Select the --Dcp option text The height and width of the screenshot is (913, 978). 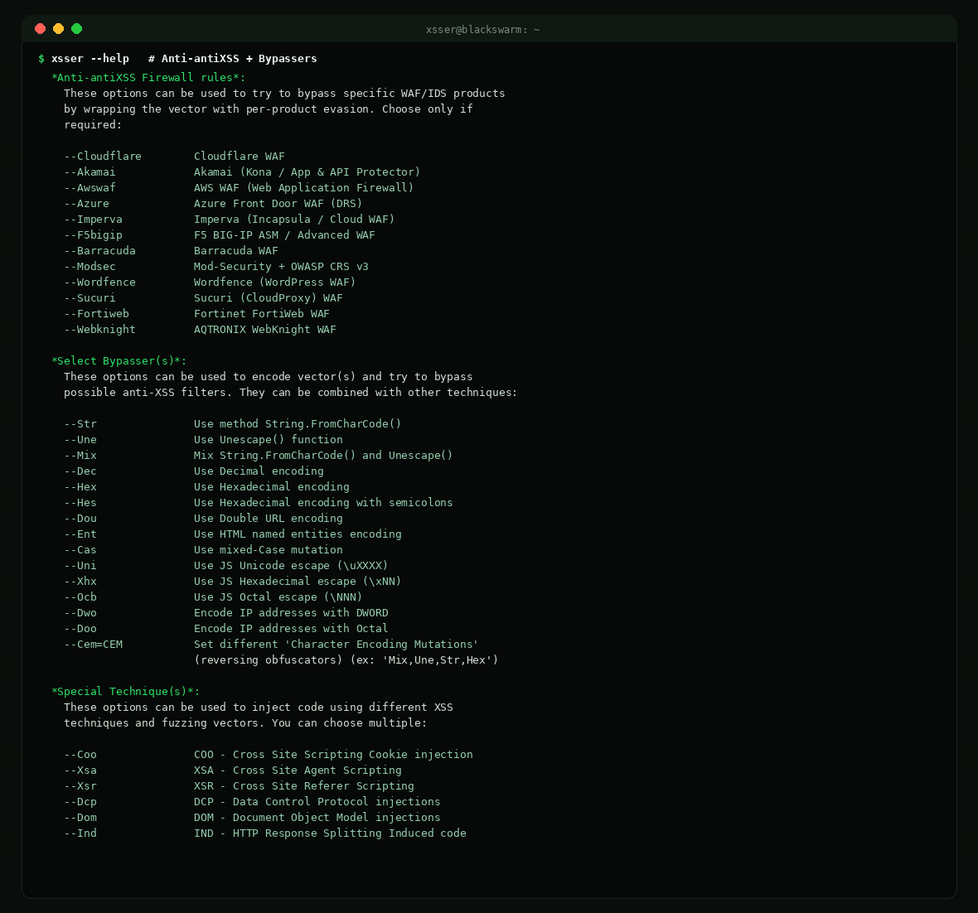[80, 801]
